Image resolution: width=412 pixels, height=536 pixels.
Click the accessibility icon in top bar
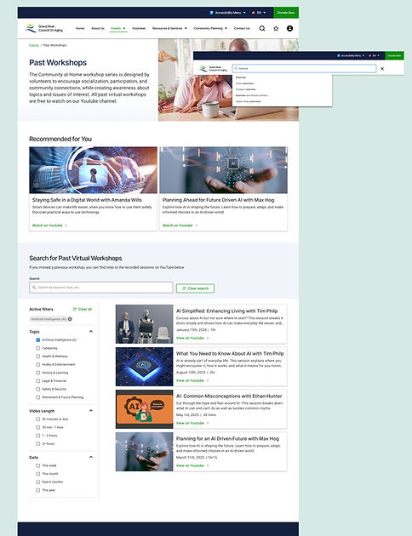pos(211,13)
